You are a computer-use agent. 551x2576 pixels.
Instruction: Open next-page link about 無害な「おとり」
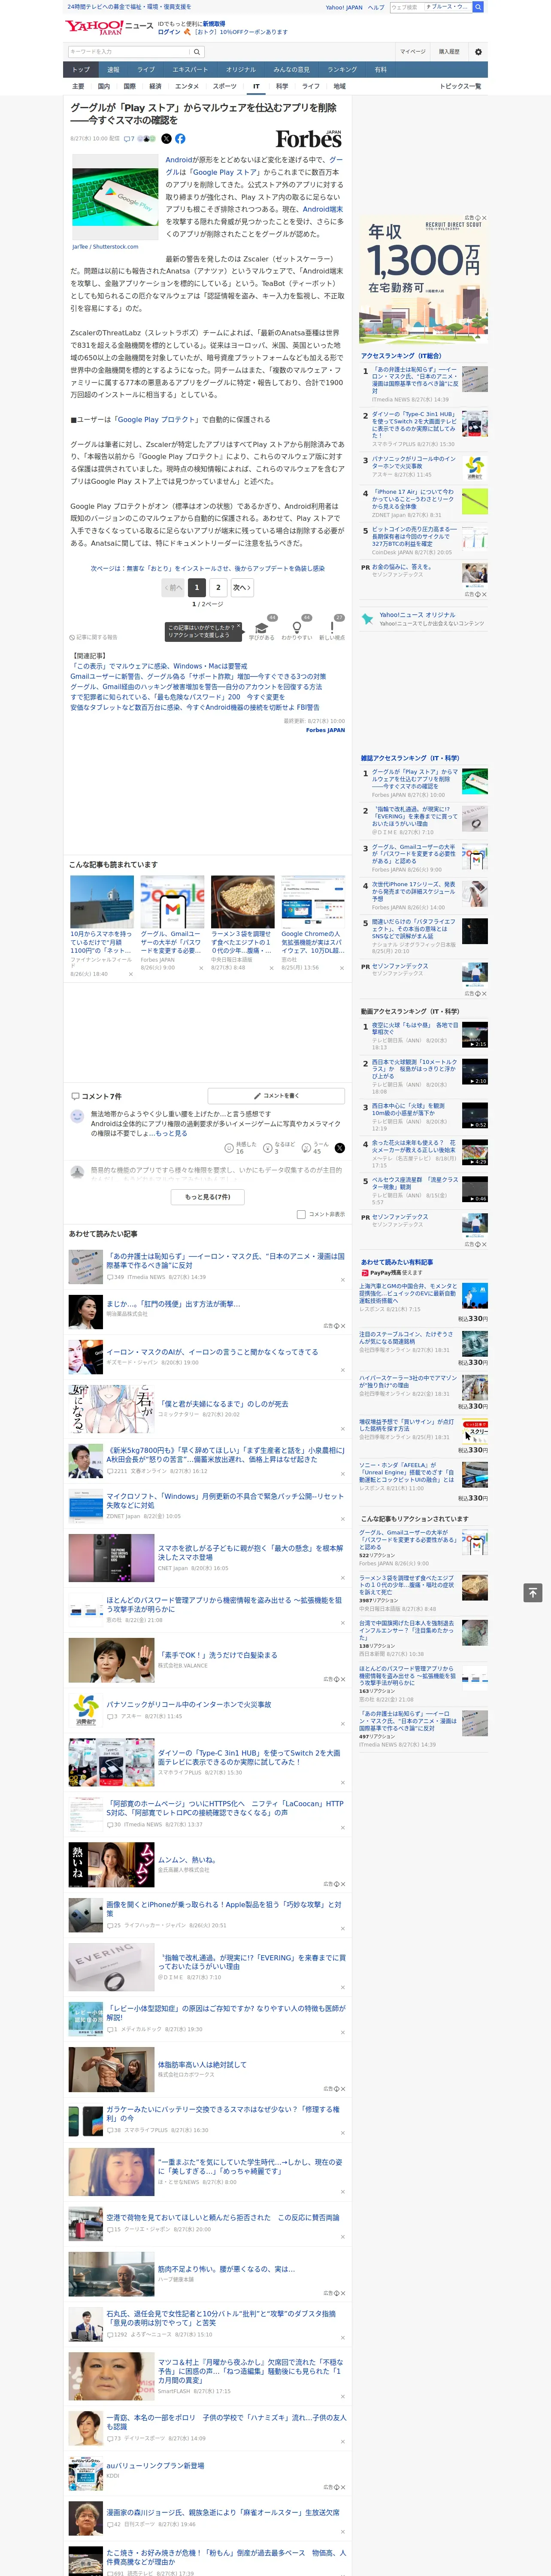point(208,568)
